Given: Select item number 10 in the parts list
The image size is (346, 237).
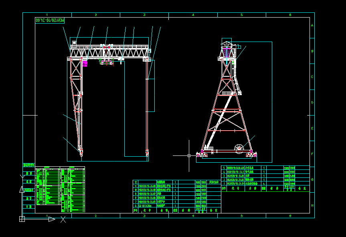Looking at the screenshot, I should [x=136, y=190].
